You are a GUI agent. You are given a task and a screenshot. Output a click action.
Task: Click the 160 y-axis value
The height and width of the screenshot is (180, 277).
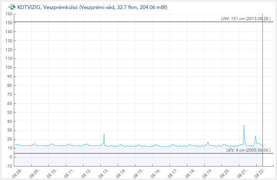[x=9, y=14]
